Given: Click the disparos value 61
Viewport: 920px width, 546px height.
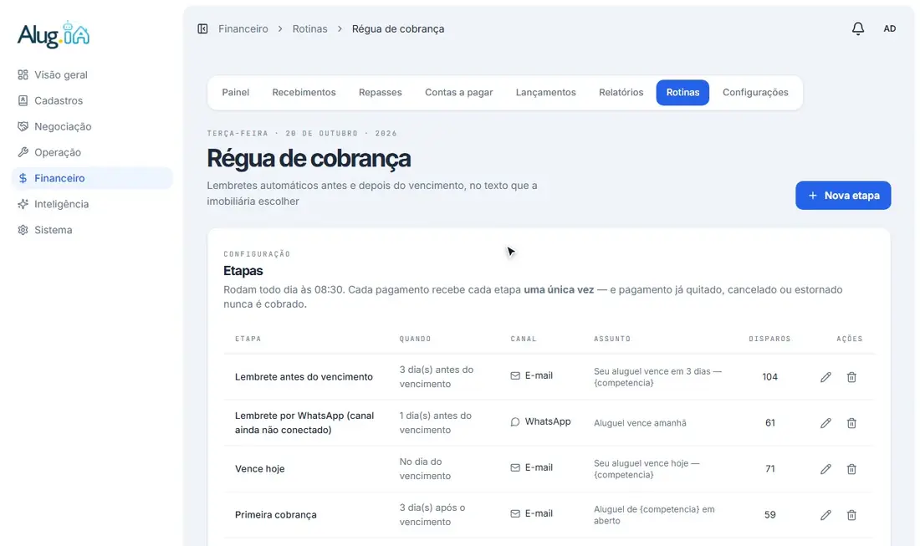Looking at the screenshot, I should [769, 423].
